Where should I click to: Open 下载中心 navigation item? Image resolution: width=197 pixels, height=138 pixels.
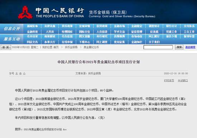tap(85, 42)
